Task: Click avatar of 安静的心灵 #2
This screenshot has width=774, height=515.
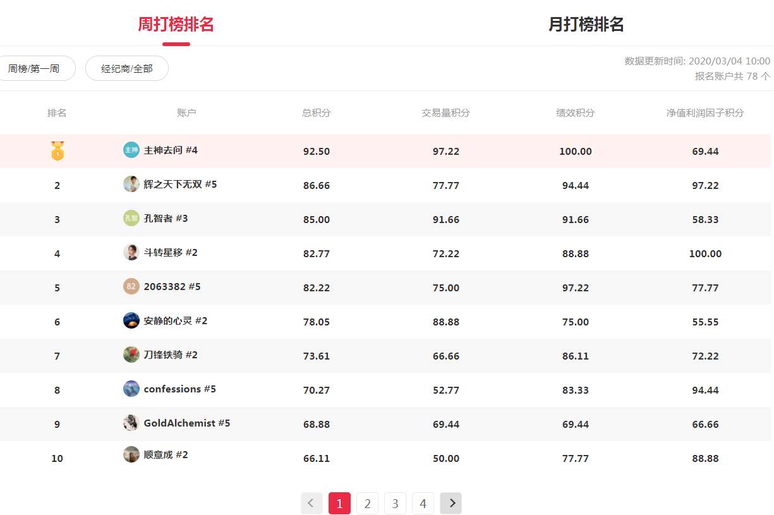Action: 131,320
